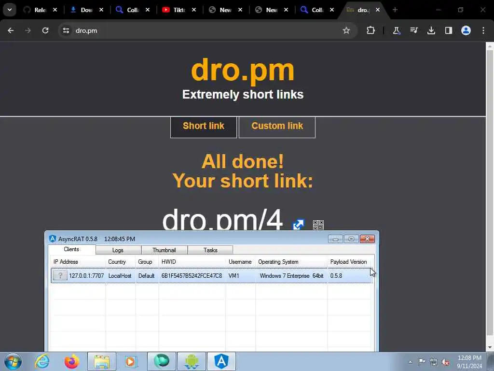This screenshot has width=494, height=371.
Task: Open the media player taskbar icon
Action: click(x=130, y=361)
